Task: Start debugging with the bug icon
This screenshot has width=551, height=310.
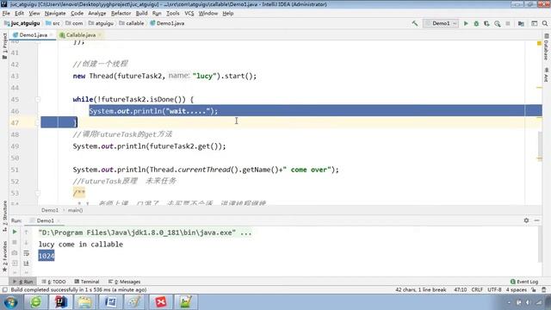Action: pyautogui.click(x=476, y=23)
